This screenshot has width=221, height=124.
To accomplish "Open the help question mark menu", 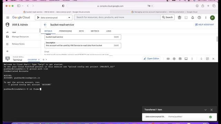I will coord(199,18).
